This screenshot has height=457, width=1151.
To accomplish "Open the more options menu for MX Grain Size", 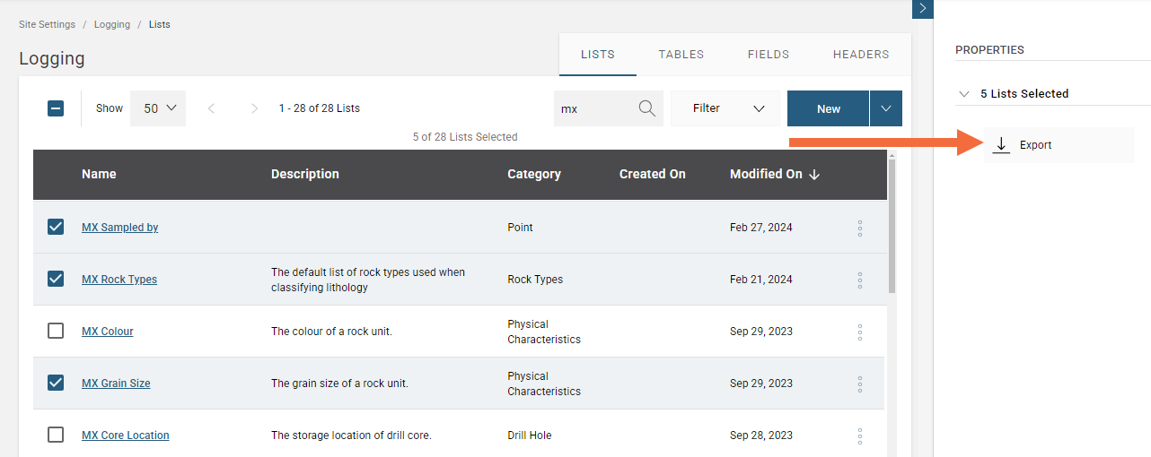I will coord(859,384).
